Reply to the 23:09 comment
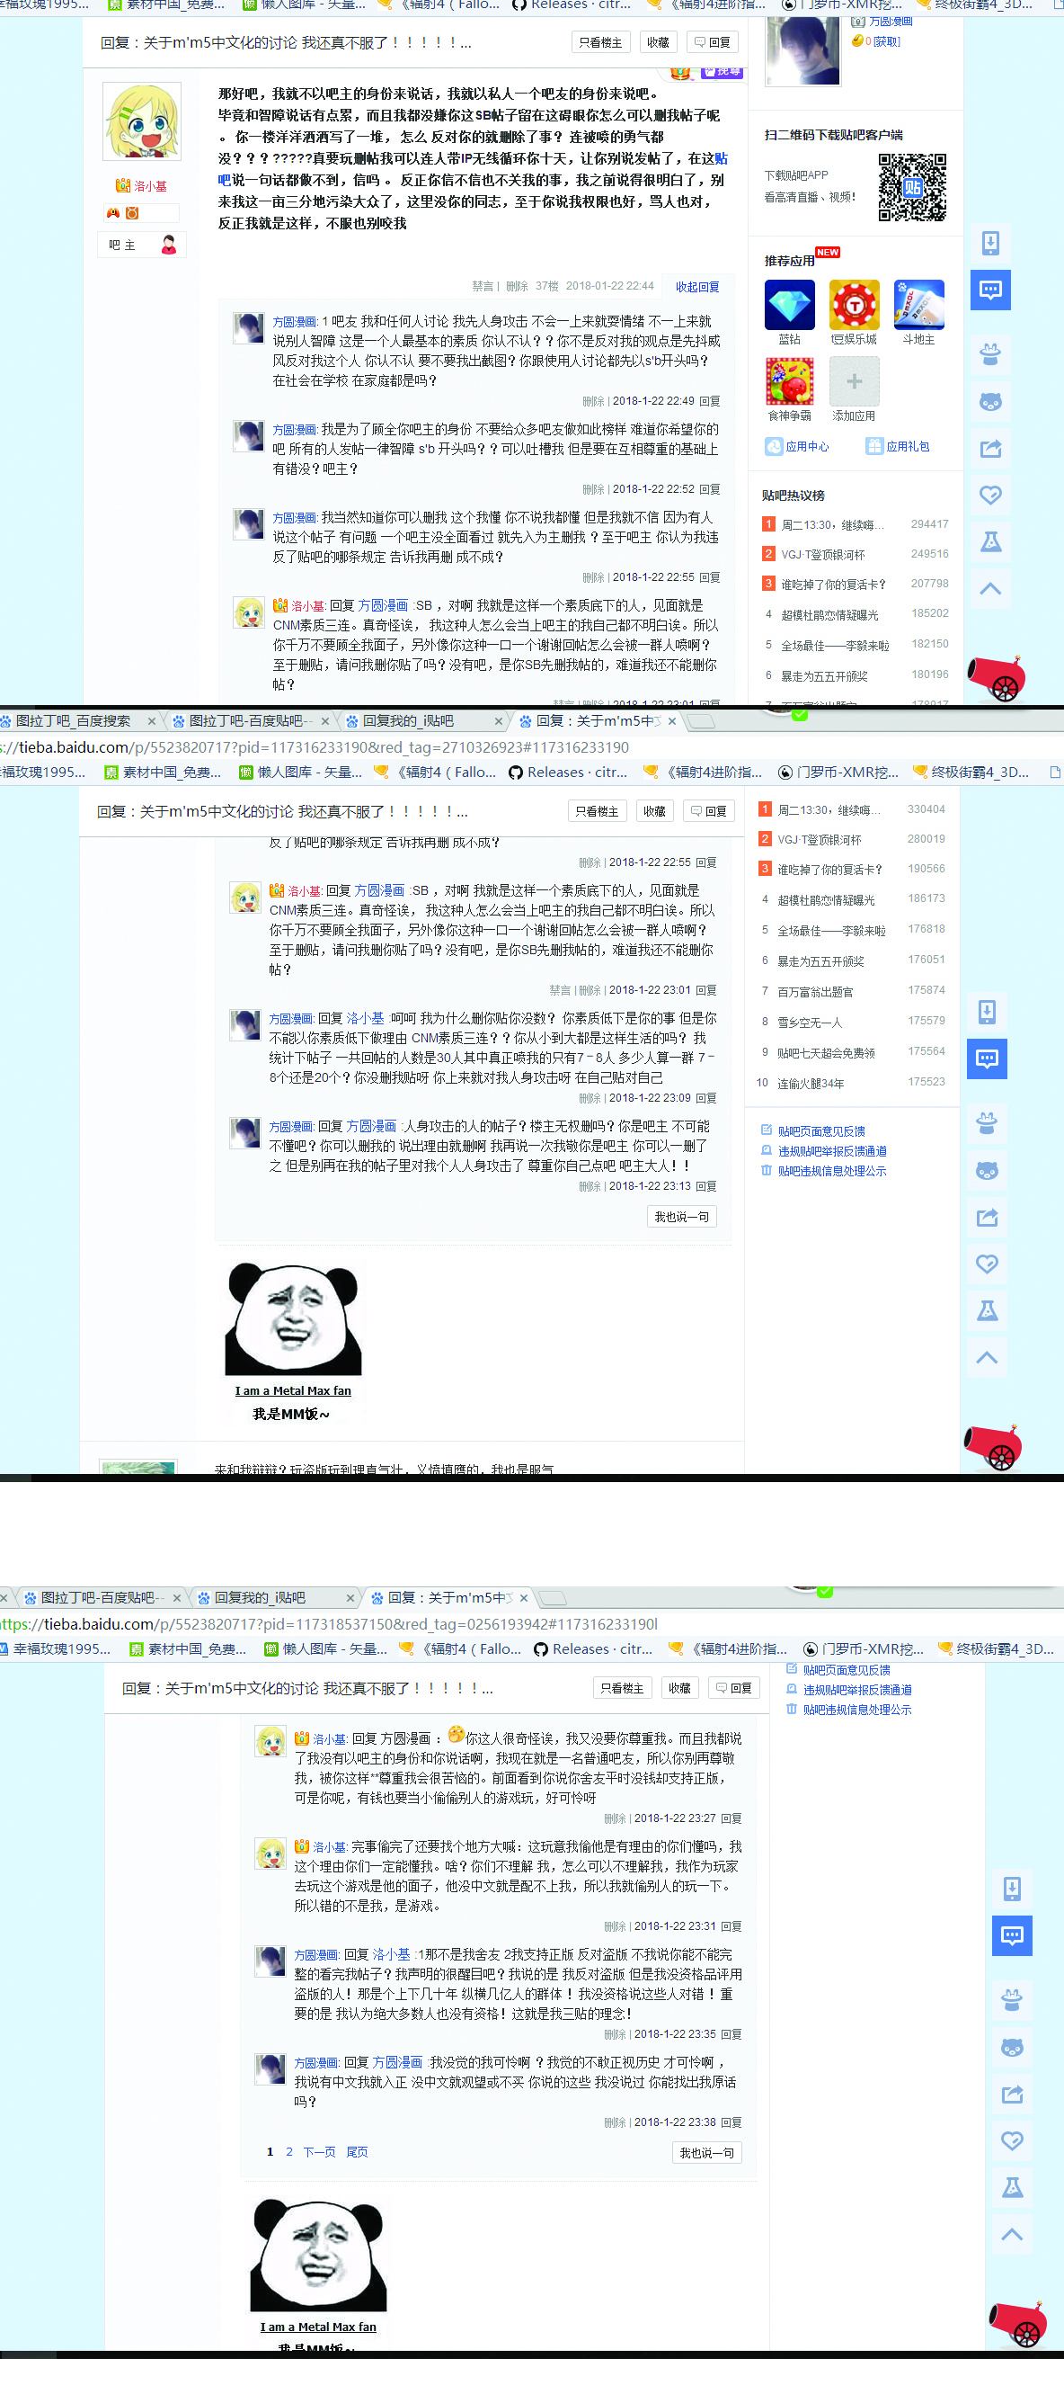Image resolution: width=1064 pixels, height=2394 pixels. coord(705,1097)
